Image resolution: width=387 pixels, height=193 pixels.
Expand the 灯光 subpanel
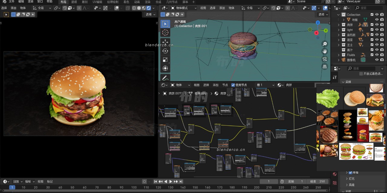tap(347, 179)
